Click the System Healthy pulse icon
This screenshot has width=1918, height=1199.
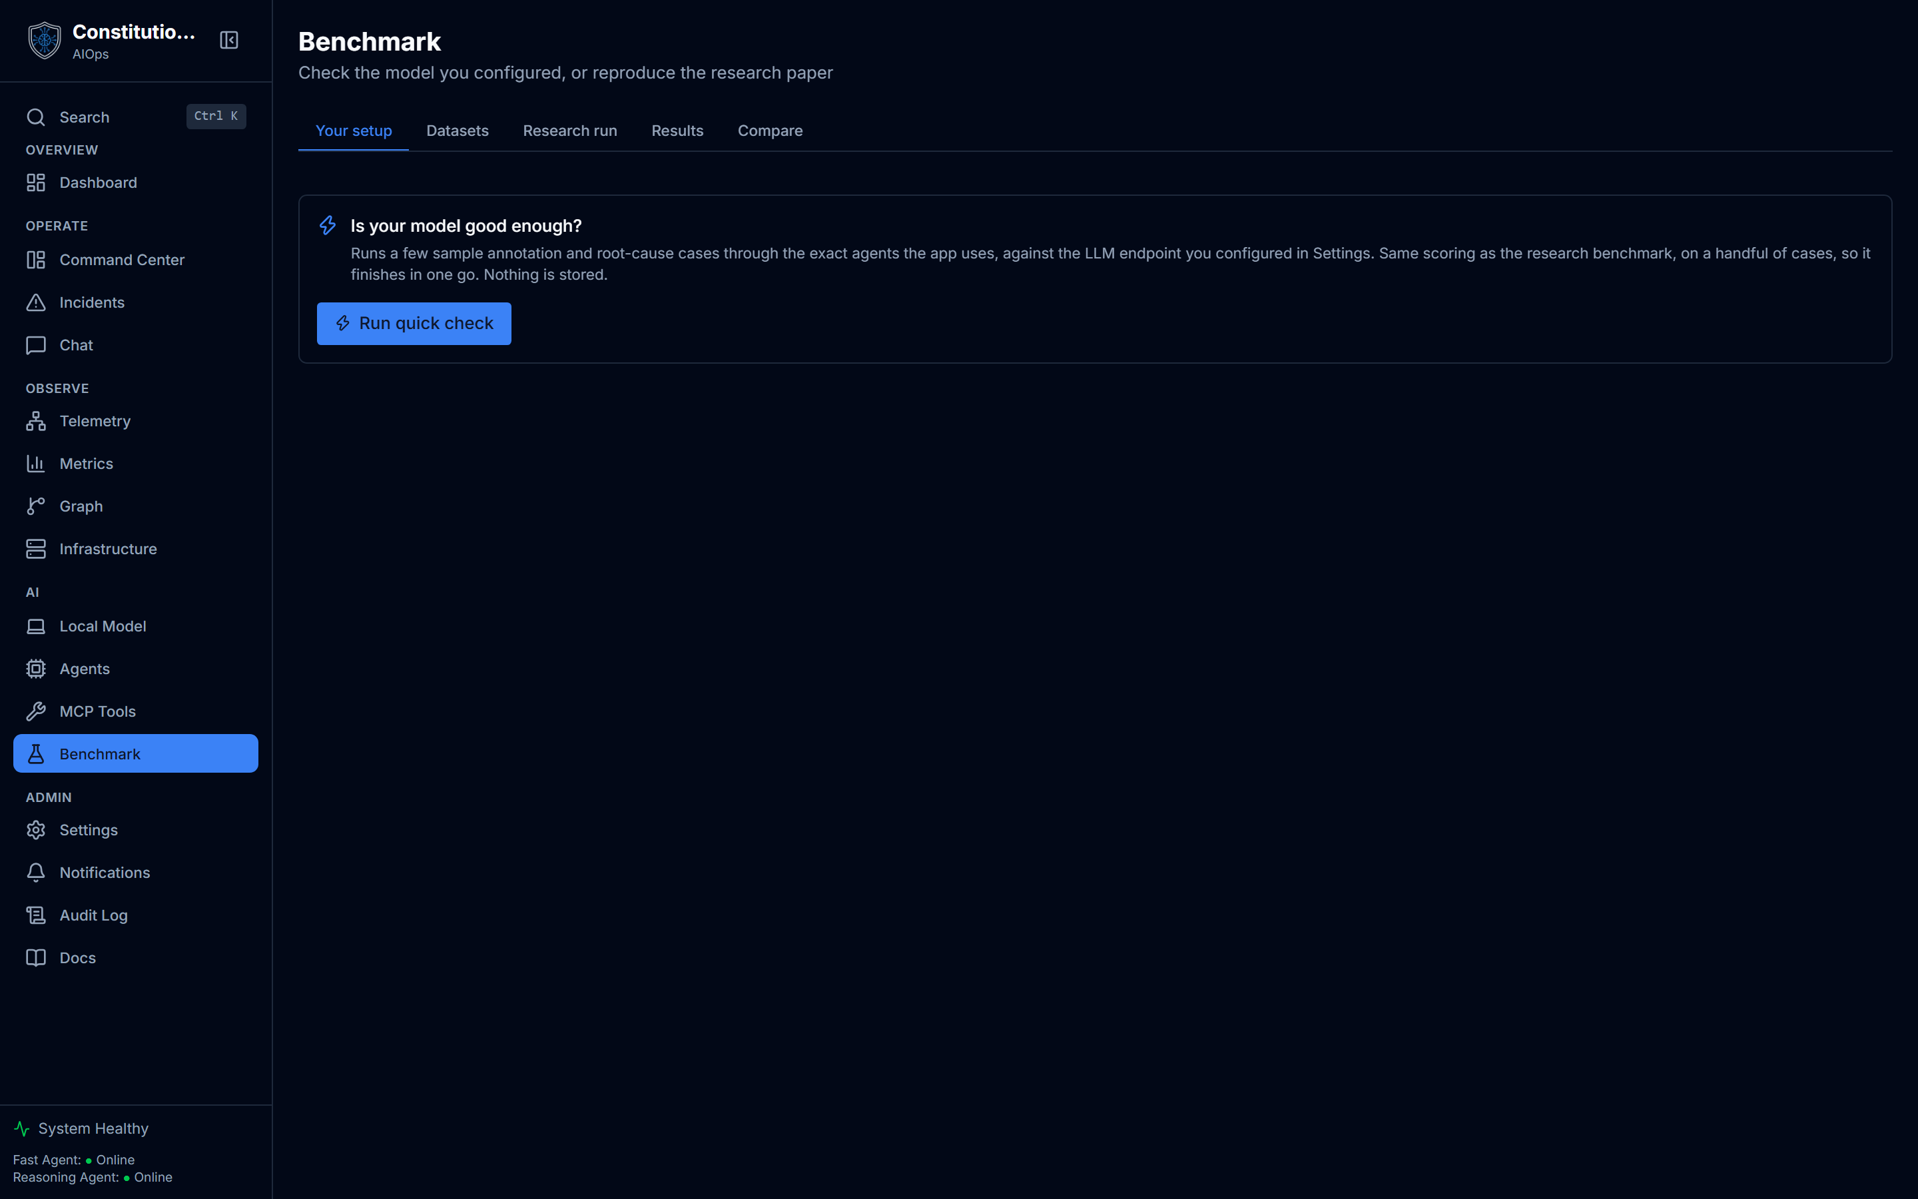[x=22, y=1128]
